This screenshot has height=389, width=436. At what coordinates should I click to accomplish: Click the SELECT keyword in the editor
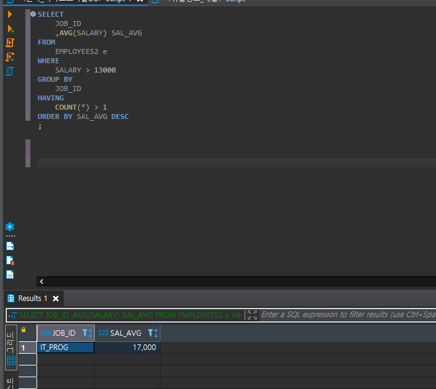[x=51, y=14]
